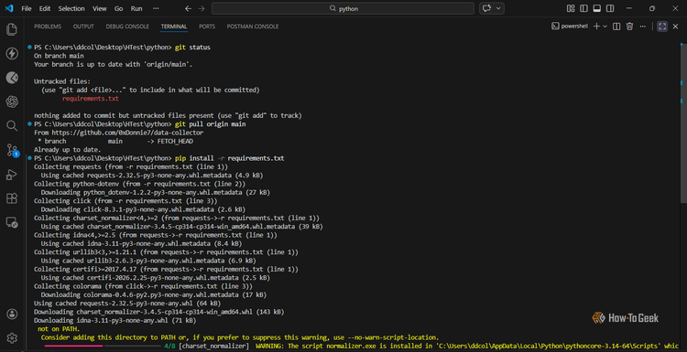
Task: Click 'Collecting colorama' line
Action: pos(143,286)
